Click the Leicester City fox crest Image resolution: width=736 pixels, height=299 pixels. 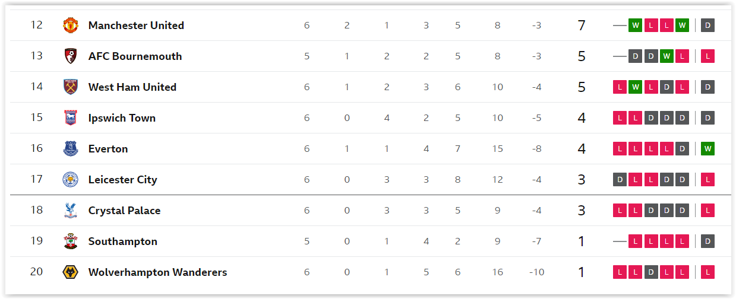pyautogui.click(x=71, y=180)
